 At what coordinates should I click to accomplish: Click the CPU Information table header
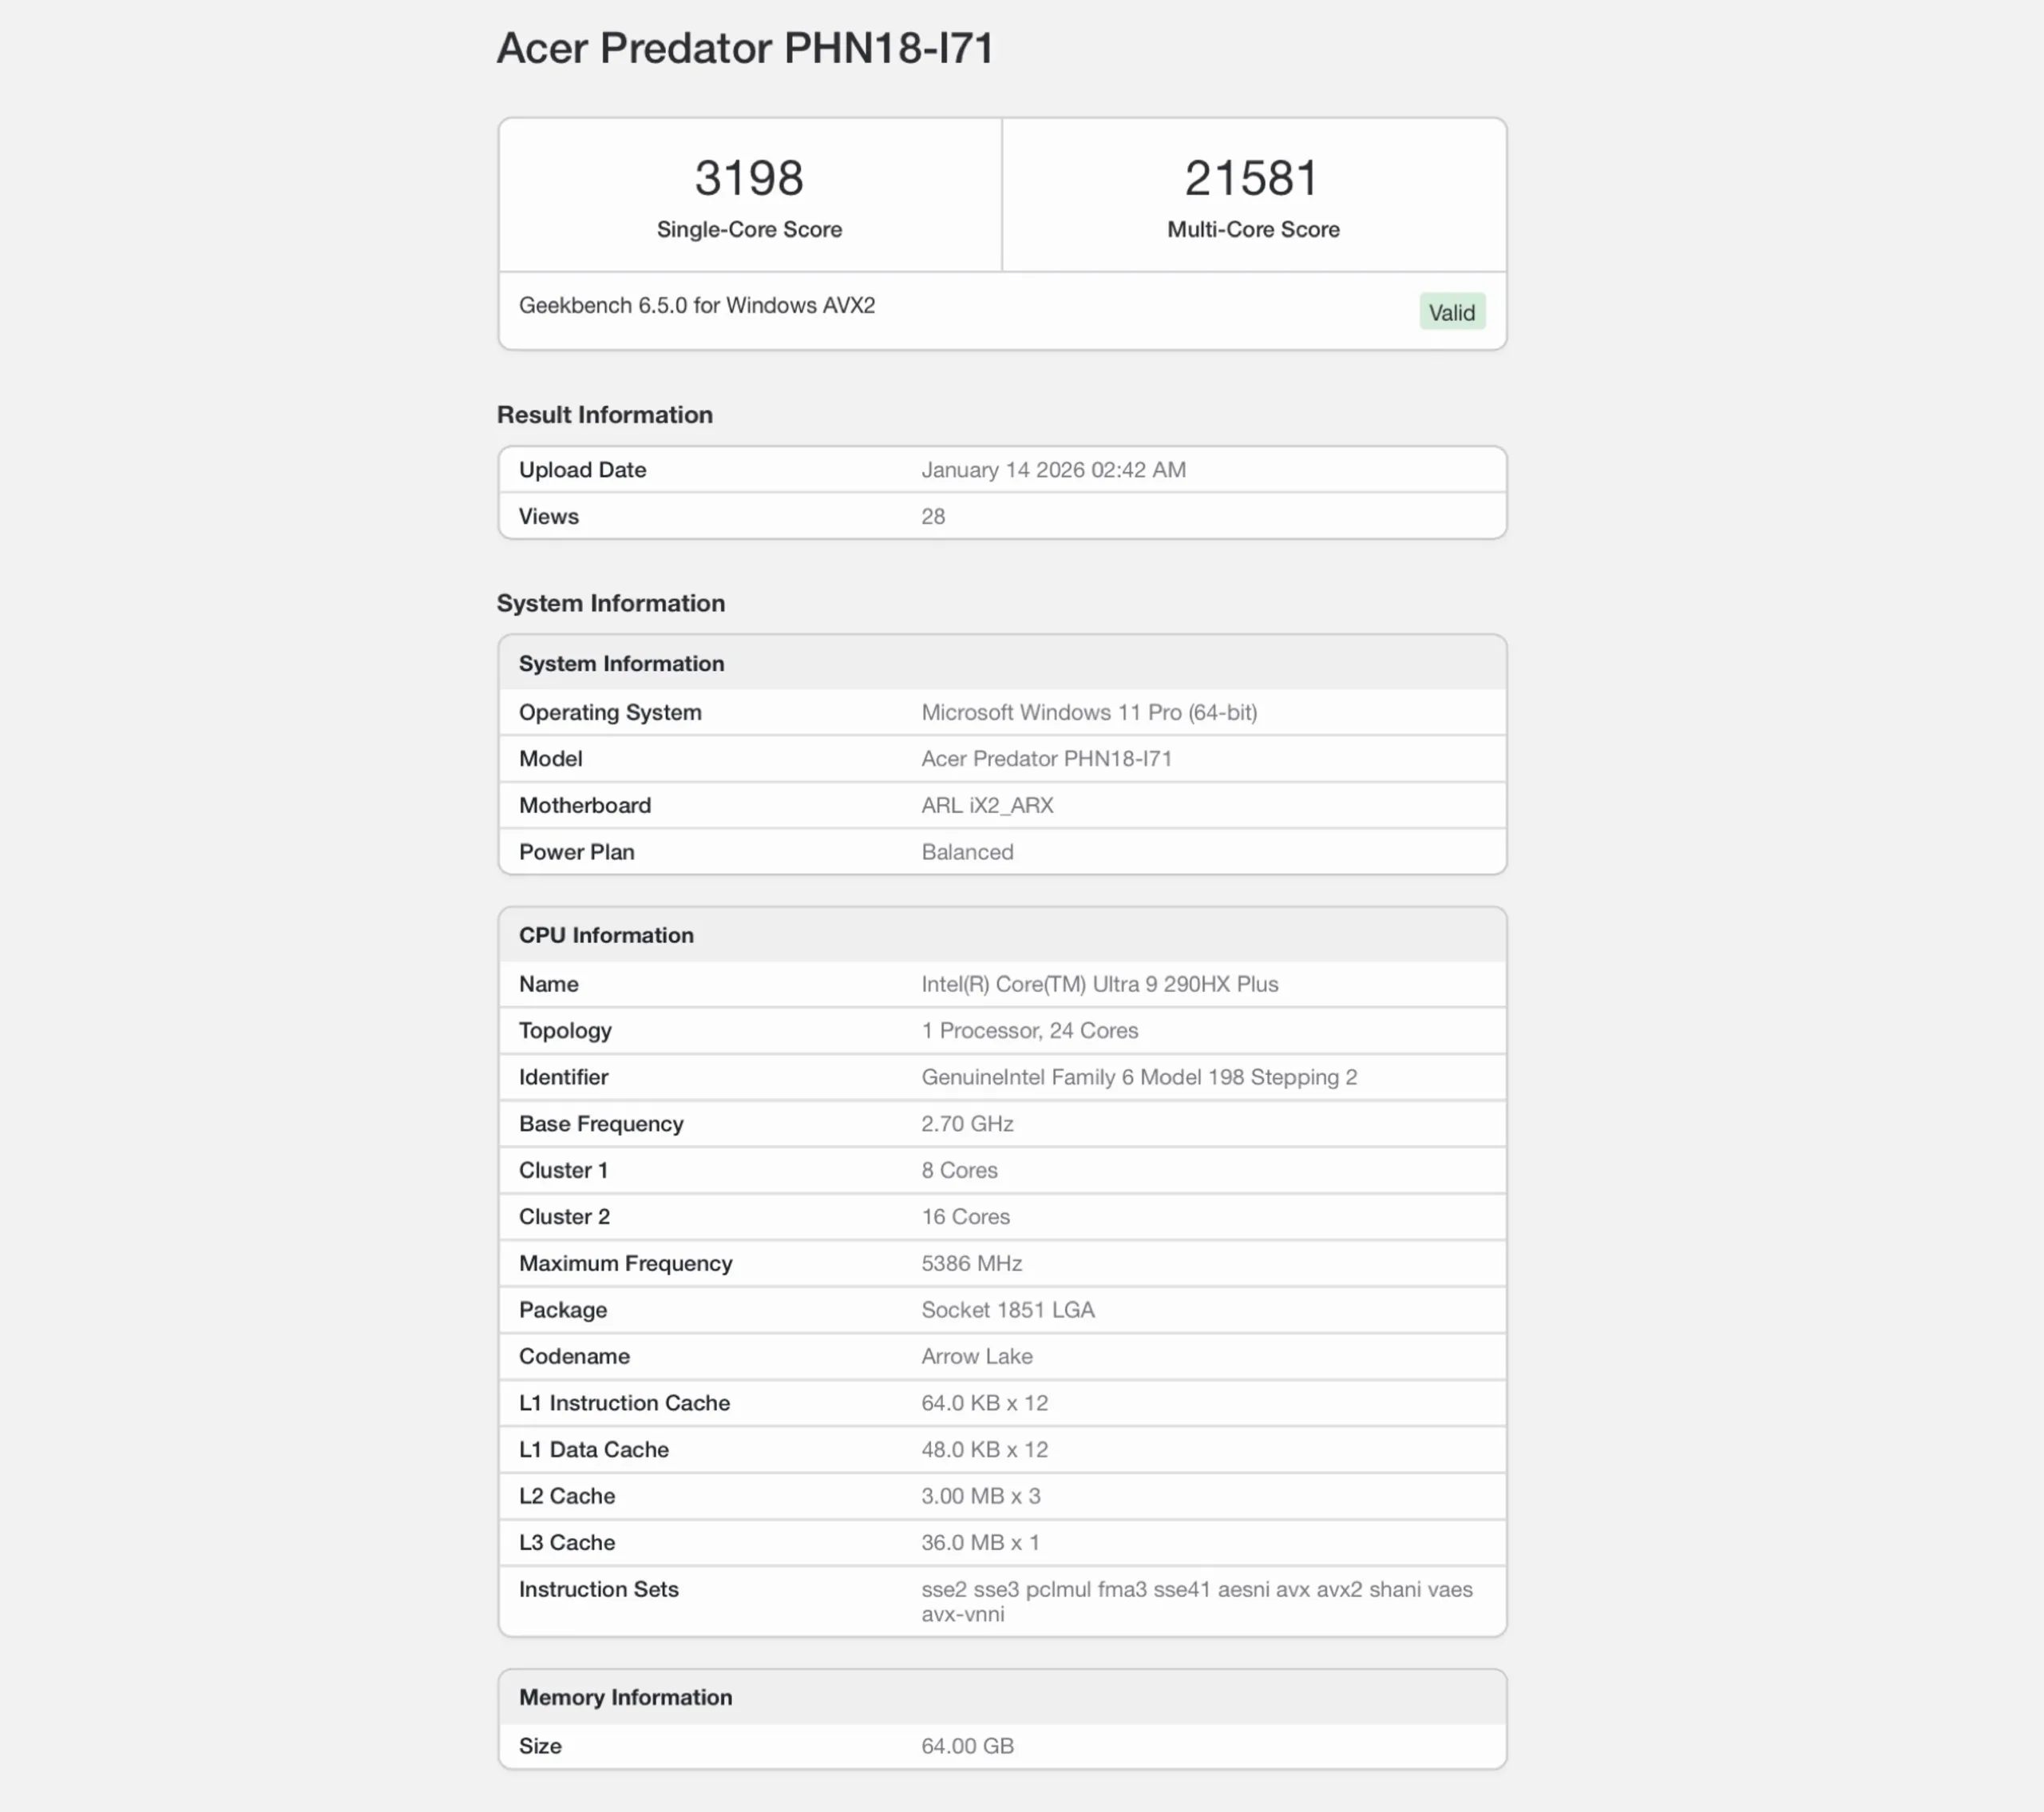pyautogui.click(x=605, y=936)
